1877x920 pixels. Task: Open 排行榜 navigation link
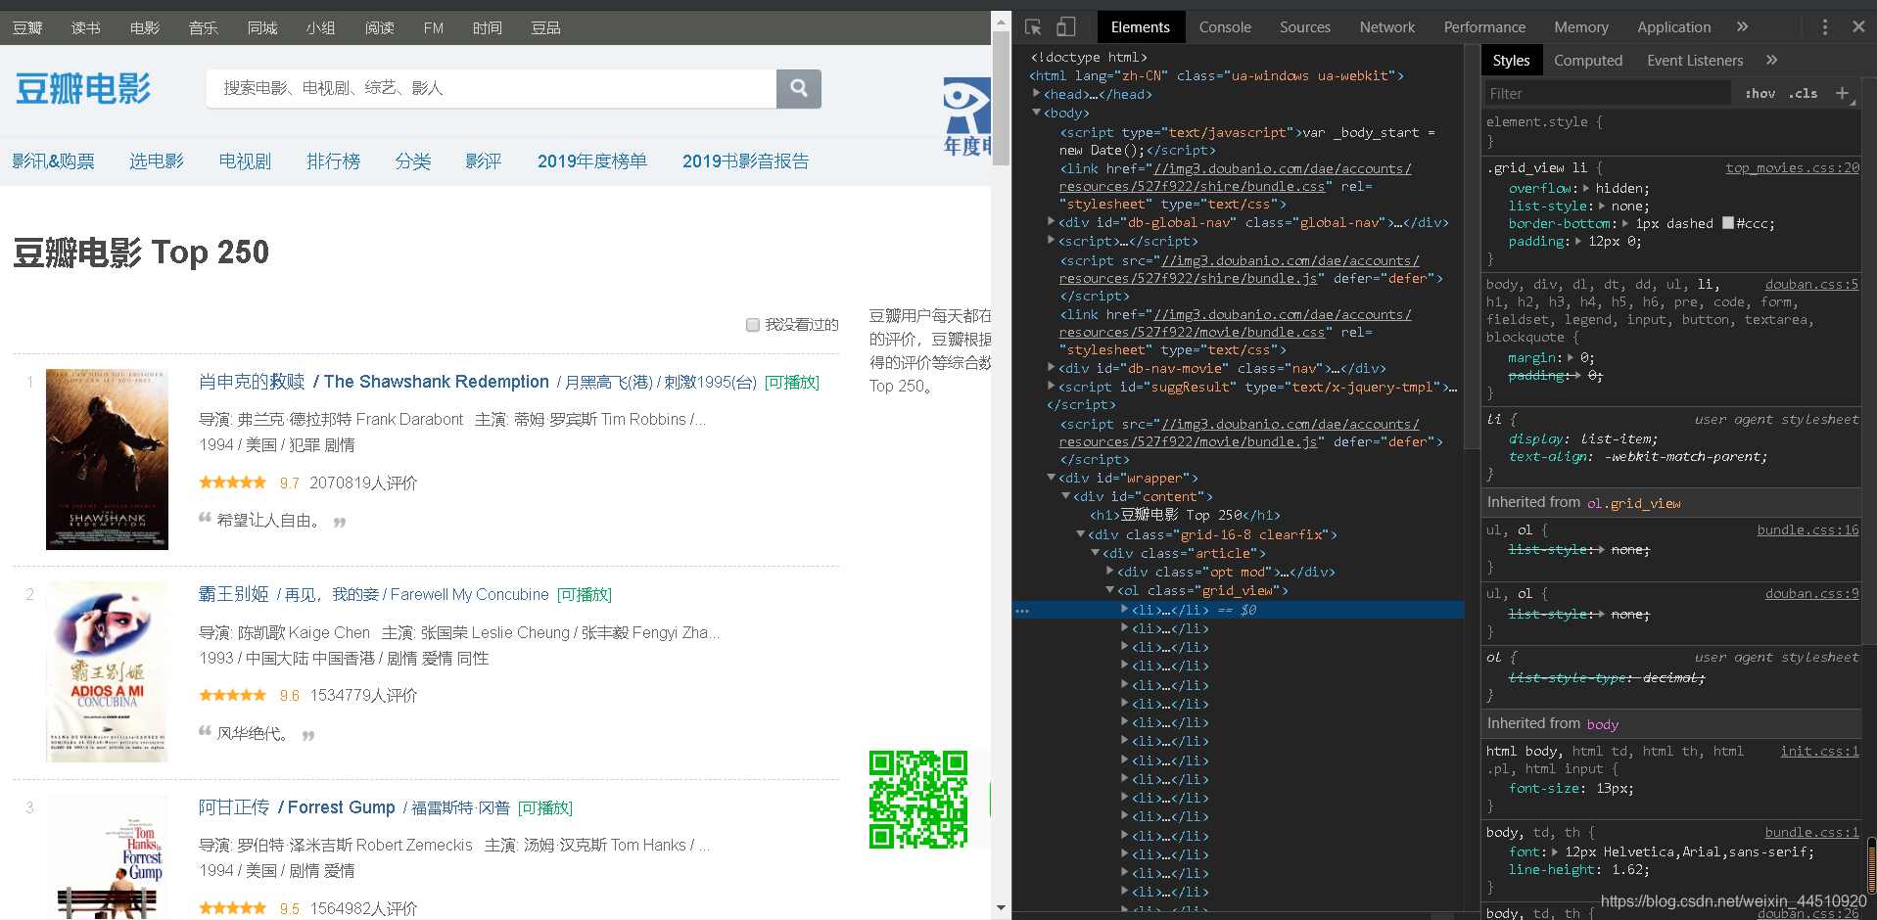334,161
